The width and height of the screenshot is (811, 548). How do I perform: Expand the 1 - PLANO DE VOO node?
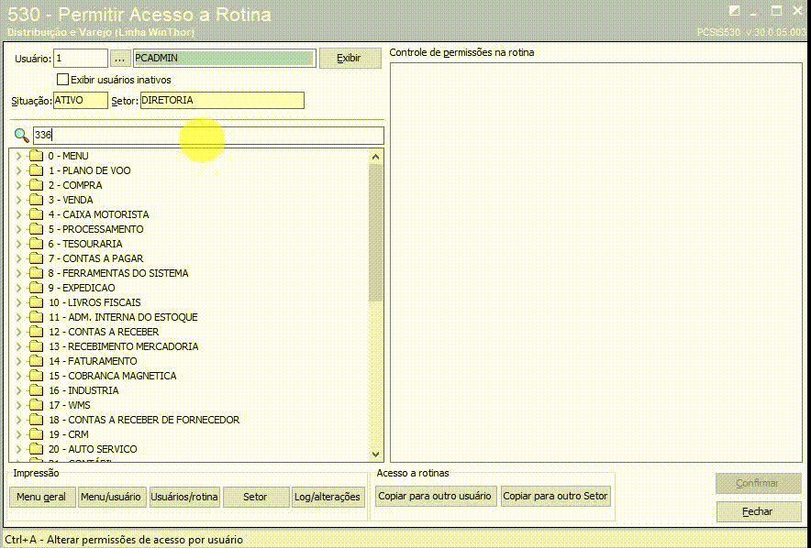[x=18, y=170]
